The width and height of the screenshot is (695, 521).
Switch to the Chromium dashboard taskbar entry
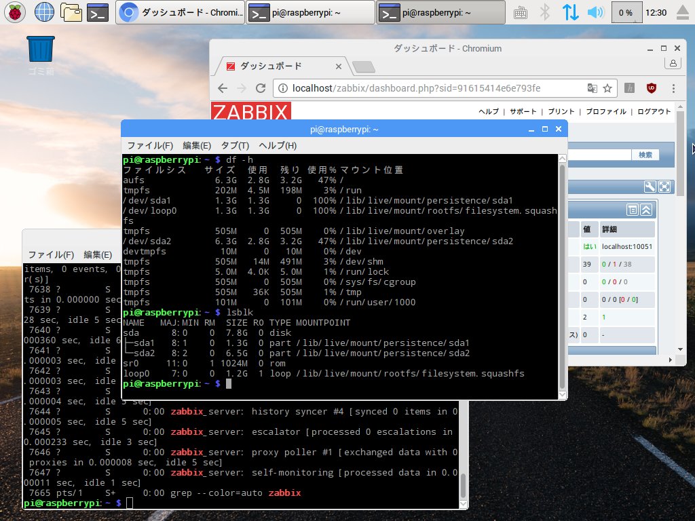coord(181,12)
